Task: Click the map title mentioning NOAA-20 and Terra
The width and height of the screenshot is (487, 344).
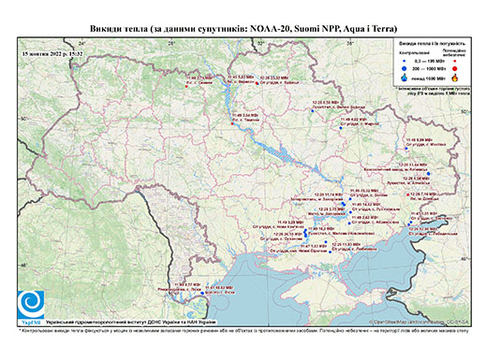Action: [x=243, y=29]
